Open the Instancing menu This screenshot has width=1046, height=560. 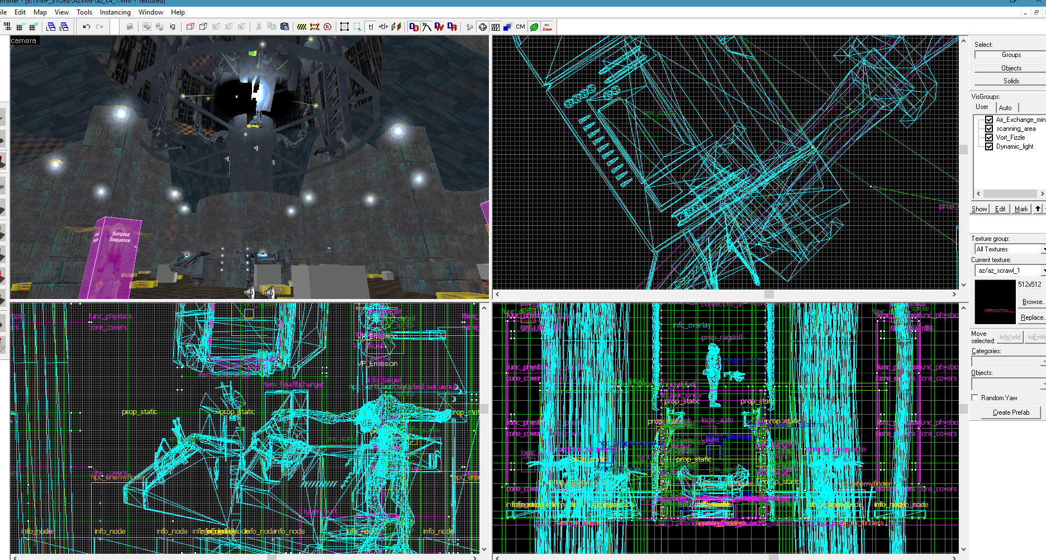tap(115, 12)
